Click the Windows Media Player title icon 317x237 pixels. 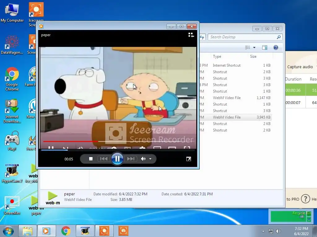click(x=41, y=26)
